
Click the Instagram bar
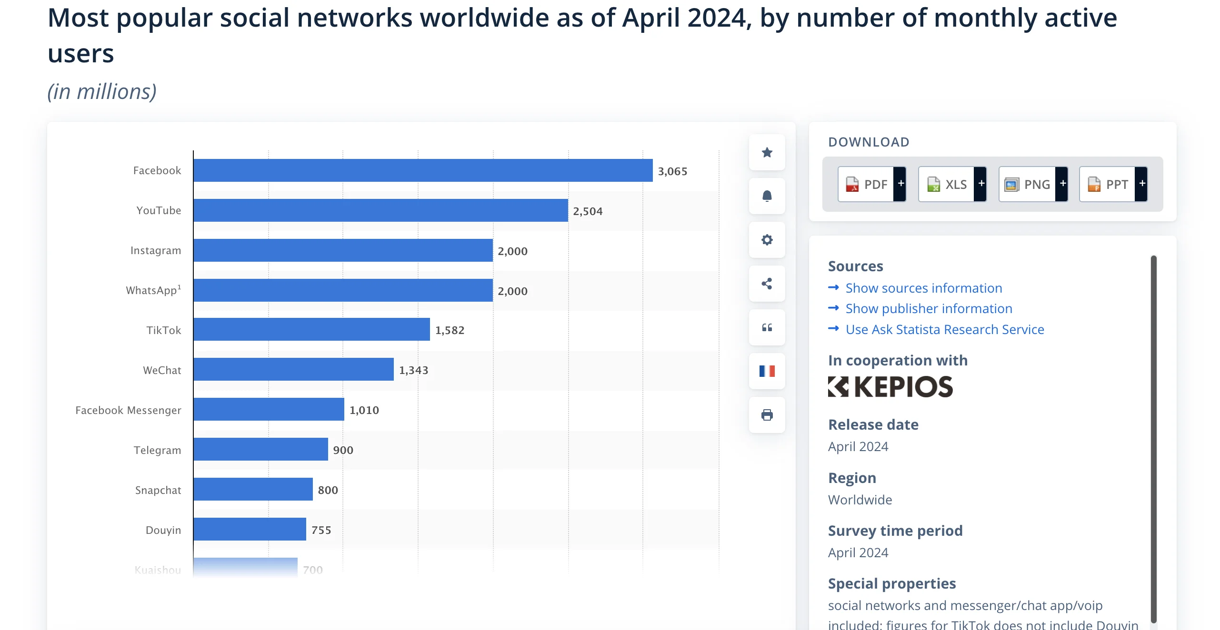point(343,250)
